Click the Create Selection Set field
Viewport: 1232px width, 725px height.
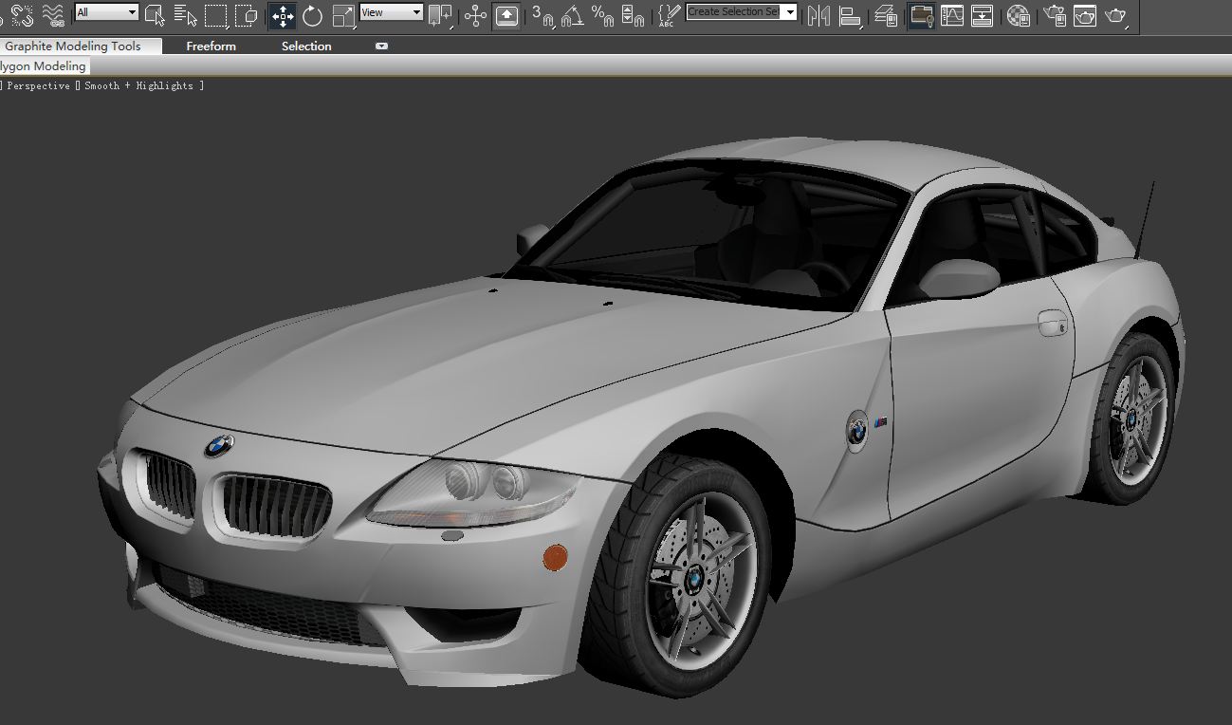(733, 12)
